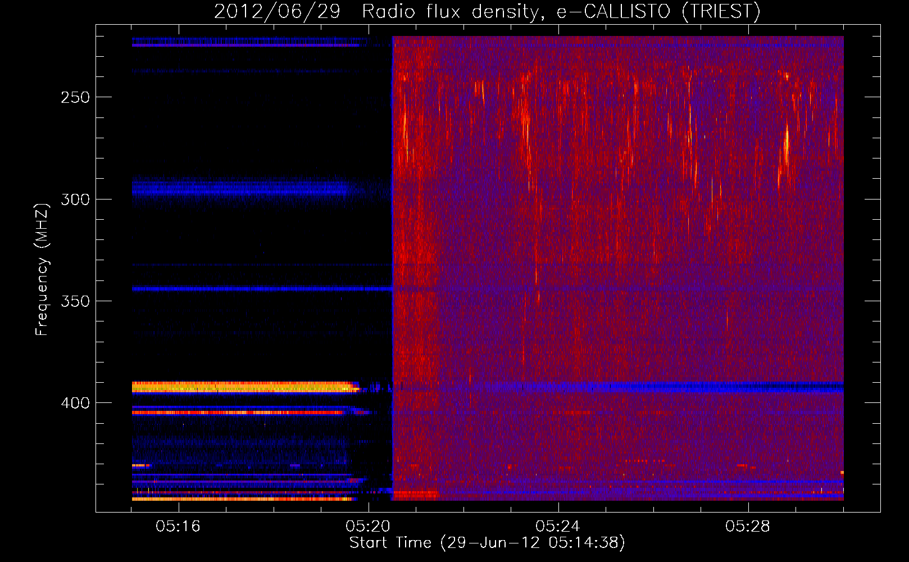Click the 250 frequency tick label
This screenshot has height=562, width=909.
75,97
